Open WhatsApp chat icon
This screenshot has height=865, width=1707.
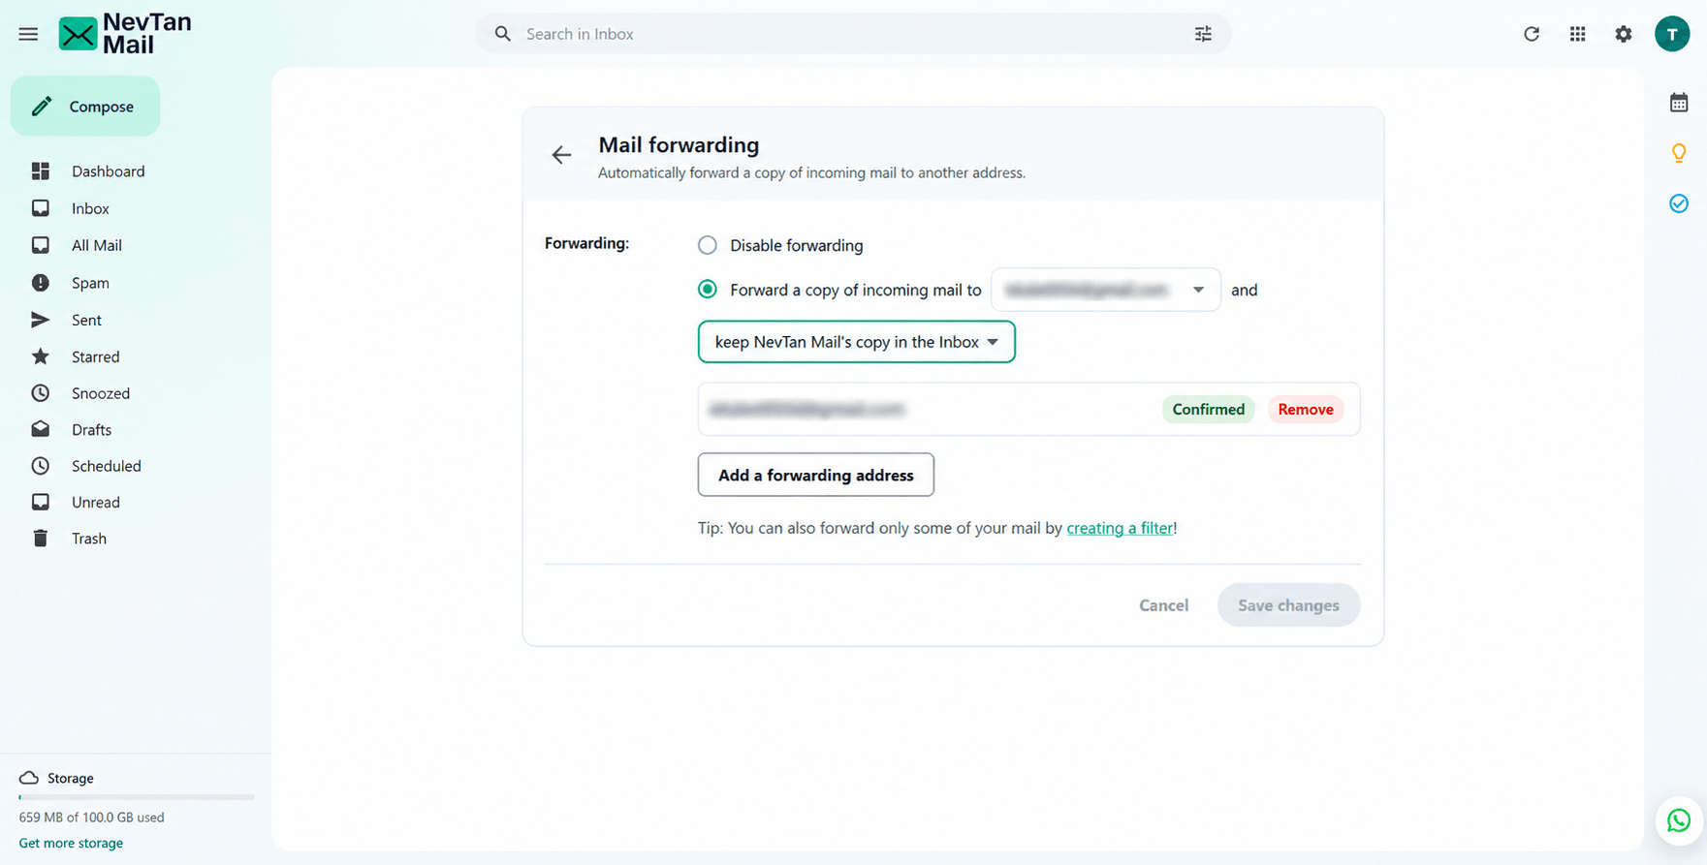click(1679, 820)
